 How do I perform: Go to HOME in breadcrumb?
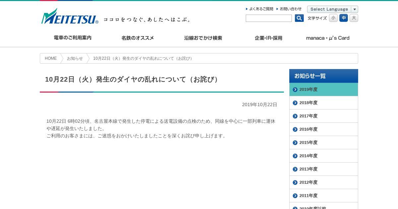tap(51, 58)
